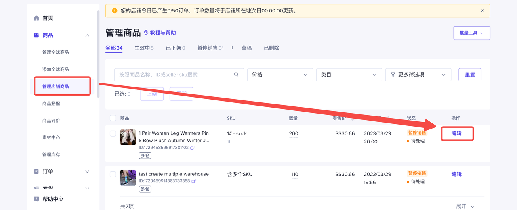Screen dimensions: 517x210
Task: Click the 商品 bag icon in sidebar
Action: [x=36, y=35]
